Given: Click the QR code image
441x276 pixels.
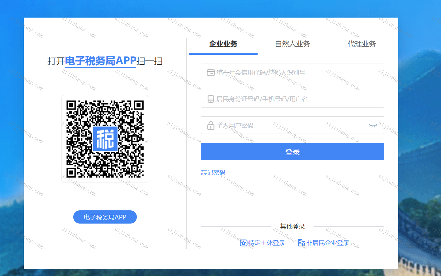Looking at the screenshot, I should pyautogui.click(x=105, y=139).
